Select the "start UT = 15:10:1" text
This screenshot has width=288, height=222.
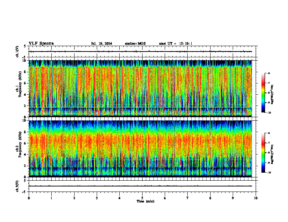click(176, 44)
